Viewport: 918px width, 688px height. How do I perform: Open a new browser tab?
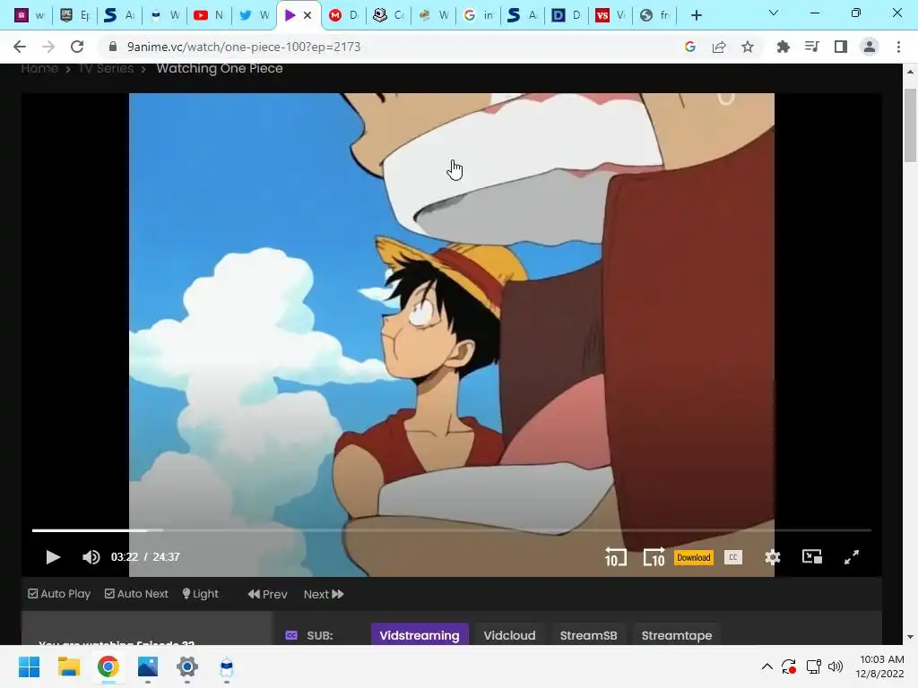pyautogui.click(x=696, y=15)
